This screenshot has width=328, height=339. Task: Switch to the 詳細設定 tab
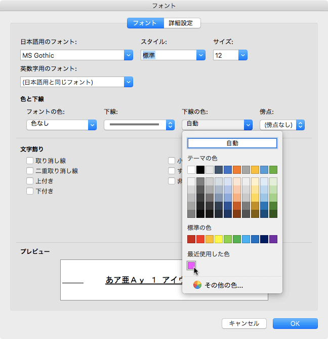(182, 23)
